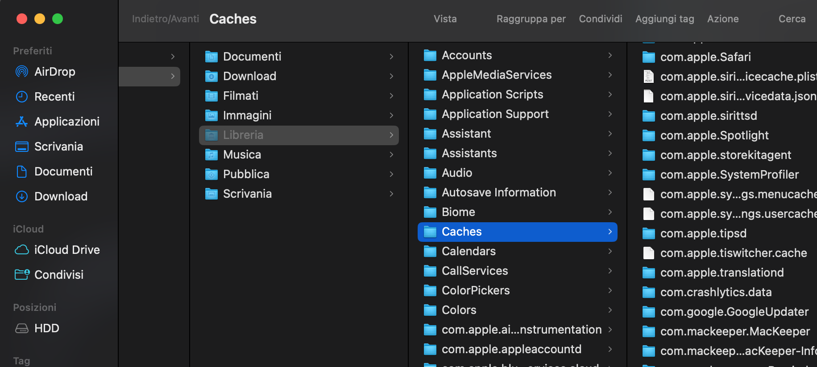The height and width of the screenshot is (367, 817).
Task: Expand the Calendars folder chevron
Action: (610, 251)
